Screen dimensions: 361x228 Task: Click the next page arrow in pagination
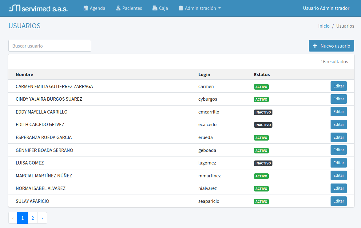42,218
